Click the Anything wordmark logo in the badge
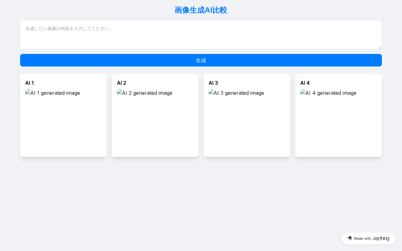The width and height of the screenshot is (402, 251). tap(381, 238)
